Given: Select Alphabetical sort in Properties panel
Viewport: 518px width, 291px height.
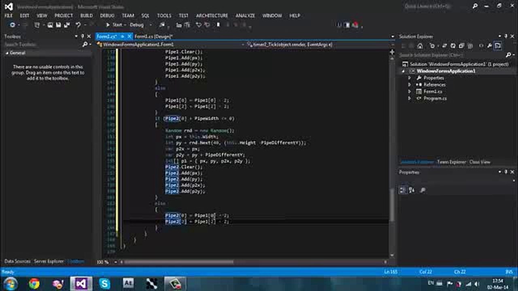Looking at the screenshot, I should (412, 190).
